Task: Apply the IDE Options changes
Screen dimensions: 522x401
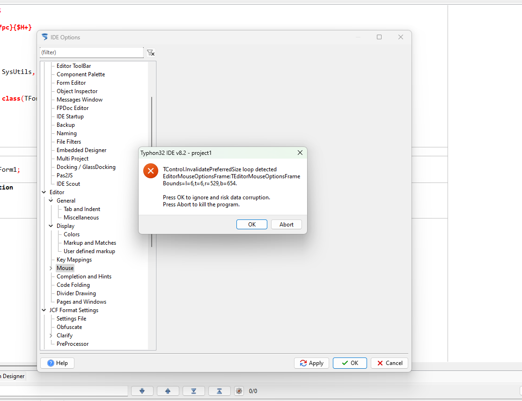Action: pyautogui.click(x=312, y=363)
